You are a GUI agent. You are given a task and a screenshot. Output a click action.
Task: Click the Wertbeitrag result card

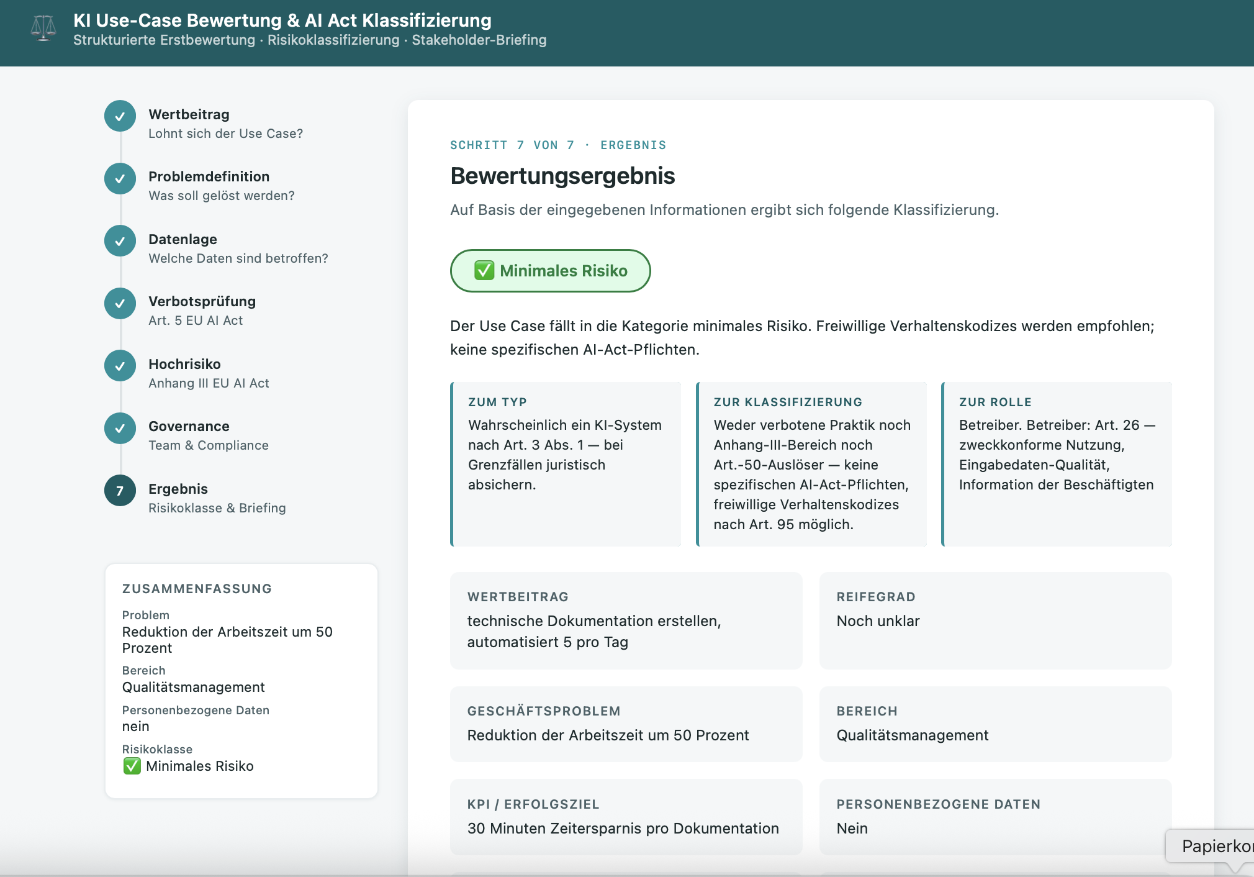[x=626, y=620]
